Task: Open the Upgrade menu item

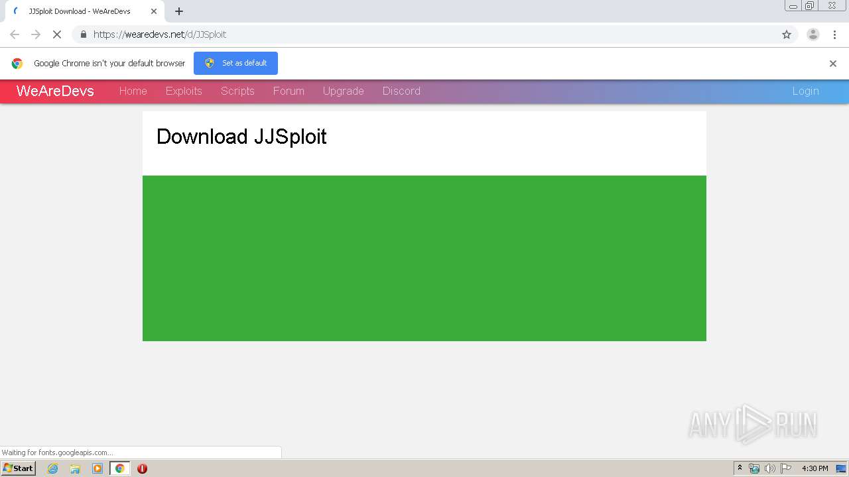Action: click(343, 91)
